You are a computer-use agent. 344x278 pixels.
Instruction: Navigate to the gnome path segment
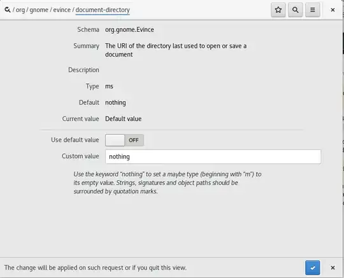pos(39,10)
